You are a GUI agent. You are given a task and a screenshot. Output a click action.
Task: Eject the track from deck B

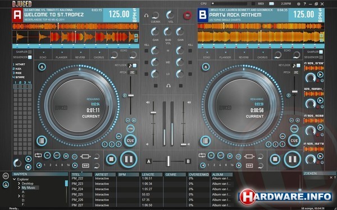[x=206, y=67]
